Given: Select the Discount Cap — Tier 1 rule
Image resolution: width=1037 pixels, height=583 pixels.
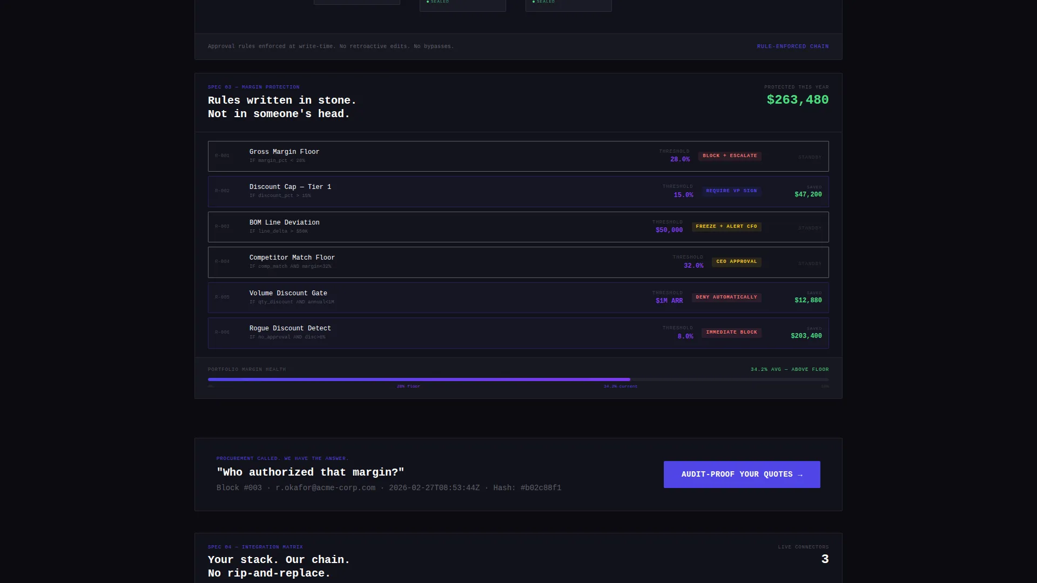Looking at the screenshot, I should click(x=518, y=192).
